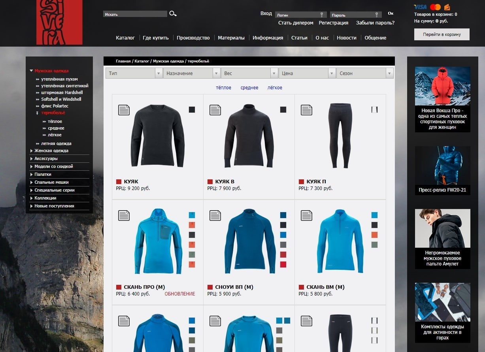Click small red square beside КУЯК П name
Image resolution: width=485 pixels, height=352 pixels.
click(x=301, y=182)
